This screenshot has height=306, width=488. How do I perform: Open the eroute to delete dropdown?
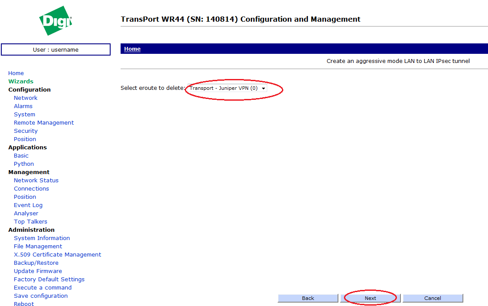(x=227, y=88)
